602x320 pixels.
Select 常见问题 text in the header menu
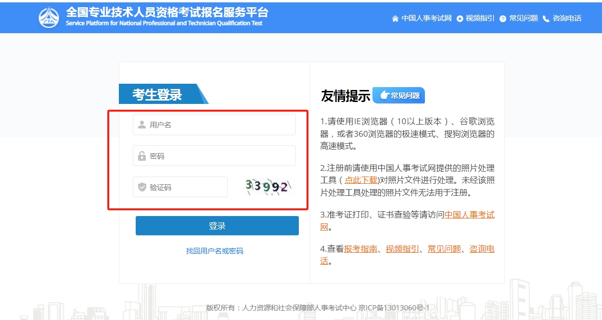[x=524, y=19]
